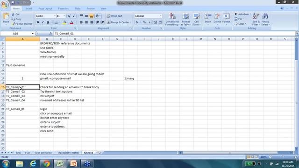Open Chrome from the taskbar
299x168 pixels.
point(46,164)
